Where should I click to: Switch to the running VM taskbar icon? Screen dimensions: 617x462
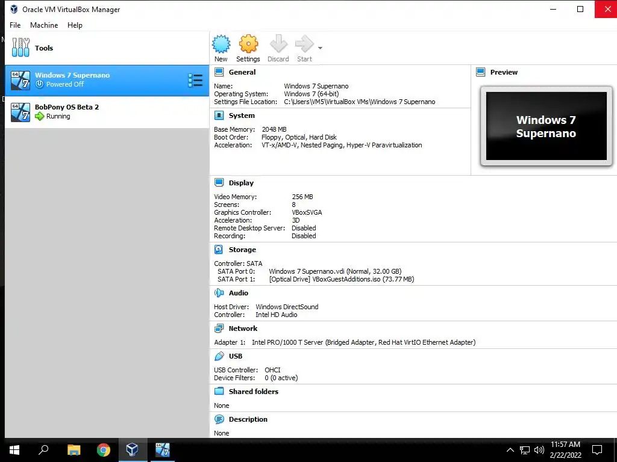(163, 450)
